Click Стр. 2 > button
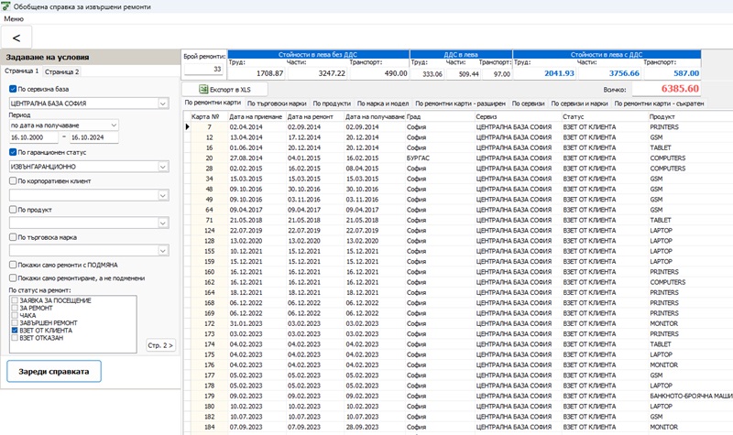Screen dimensions: 733x435 coord(160,345)
